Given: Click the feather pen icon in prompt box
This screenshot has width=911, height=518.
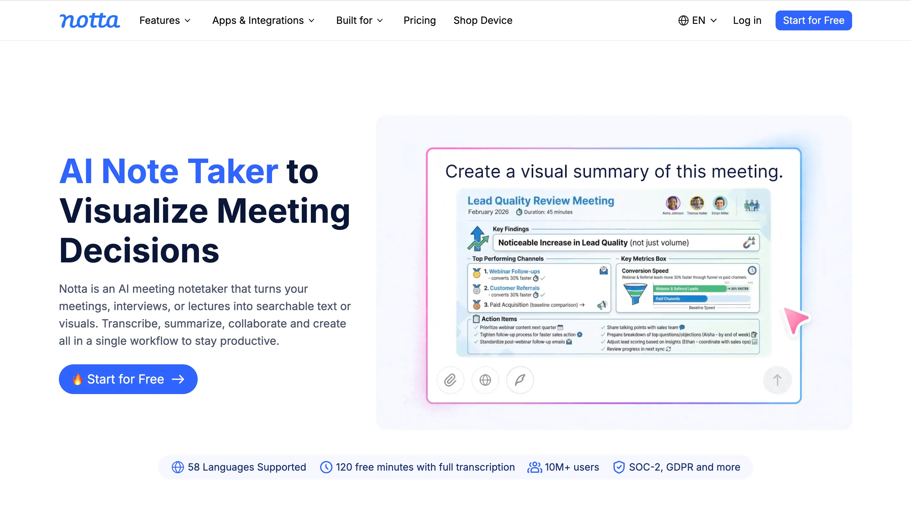Looking at the screenshot, I should [520, 380].
